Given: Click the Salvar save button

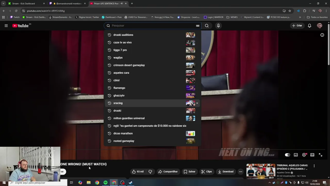Looking at the screenshot, I should [x=189, y=172].
